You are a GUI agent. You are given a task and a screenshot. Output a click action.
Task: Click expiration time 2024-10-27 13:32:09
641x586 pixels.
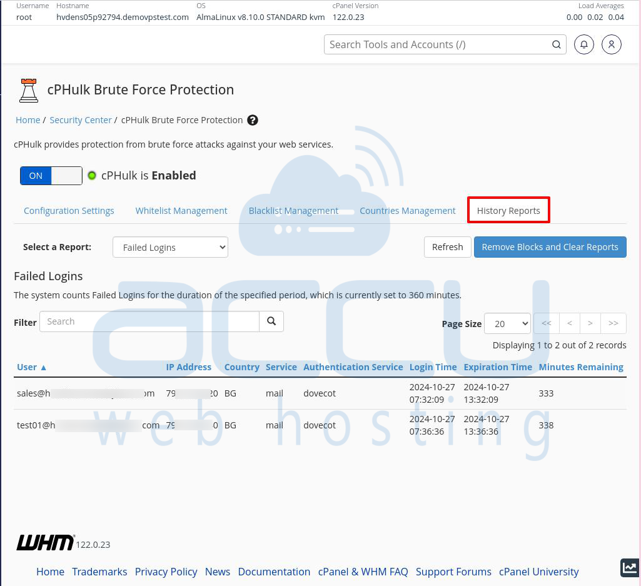coord(487,393)
